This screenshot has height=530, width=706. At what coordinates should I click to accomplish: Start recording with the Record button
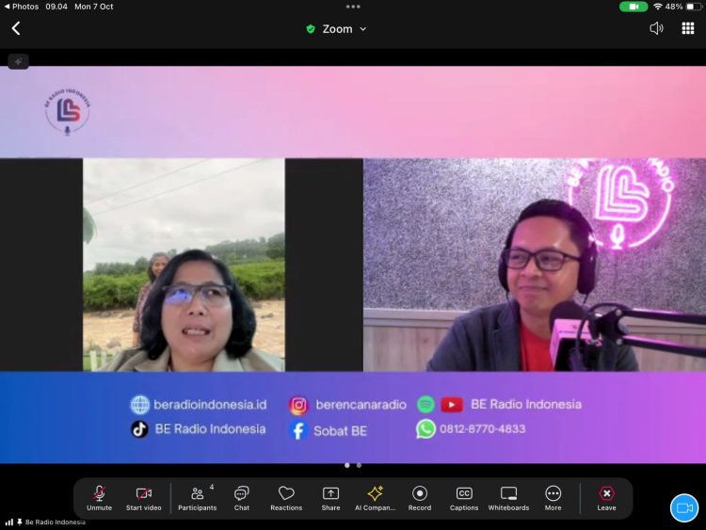point(420,497)
